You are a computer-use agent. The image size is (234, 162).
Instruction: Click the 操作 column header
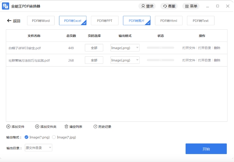point(202,36)
